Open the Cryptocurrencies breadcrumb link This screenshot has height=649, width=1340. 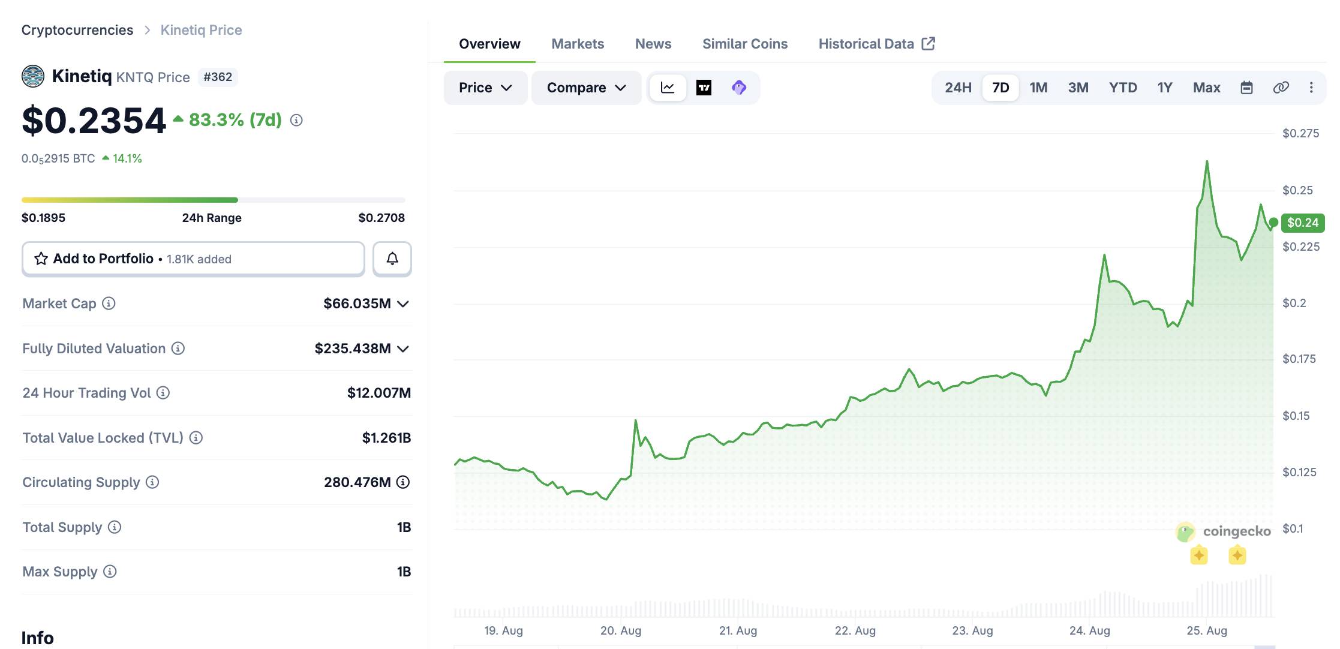click(x=77, y=30)
